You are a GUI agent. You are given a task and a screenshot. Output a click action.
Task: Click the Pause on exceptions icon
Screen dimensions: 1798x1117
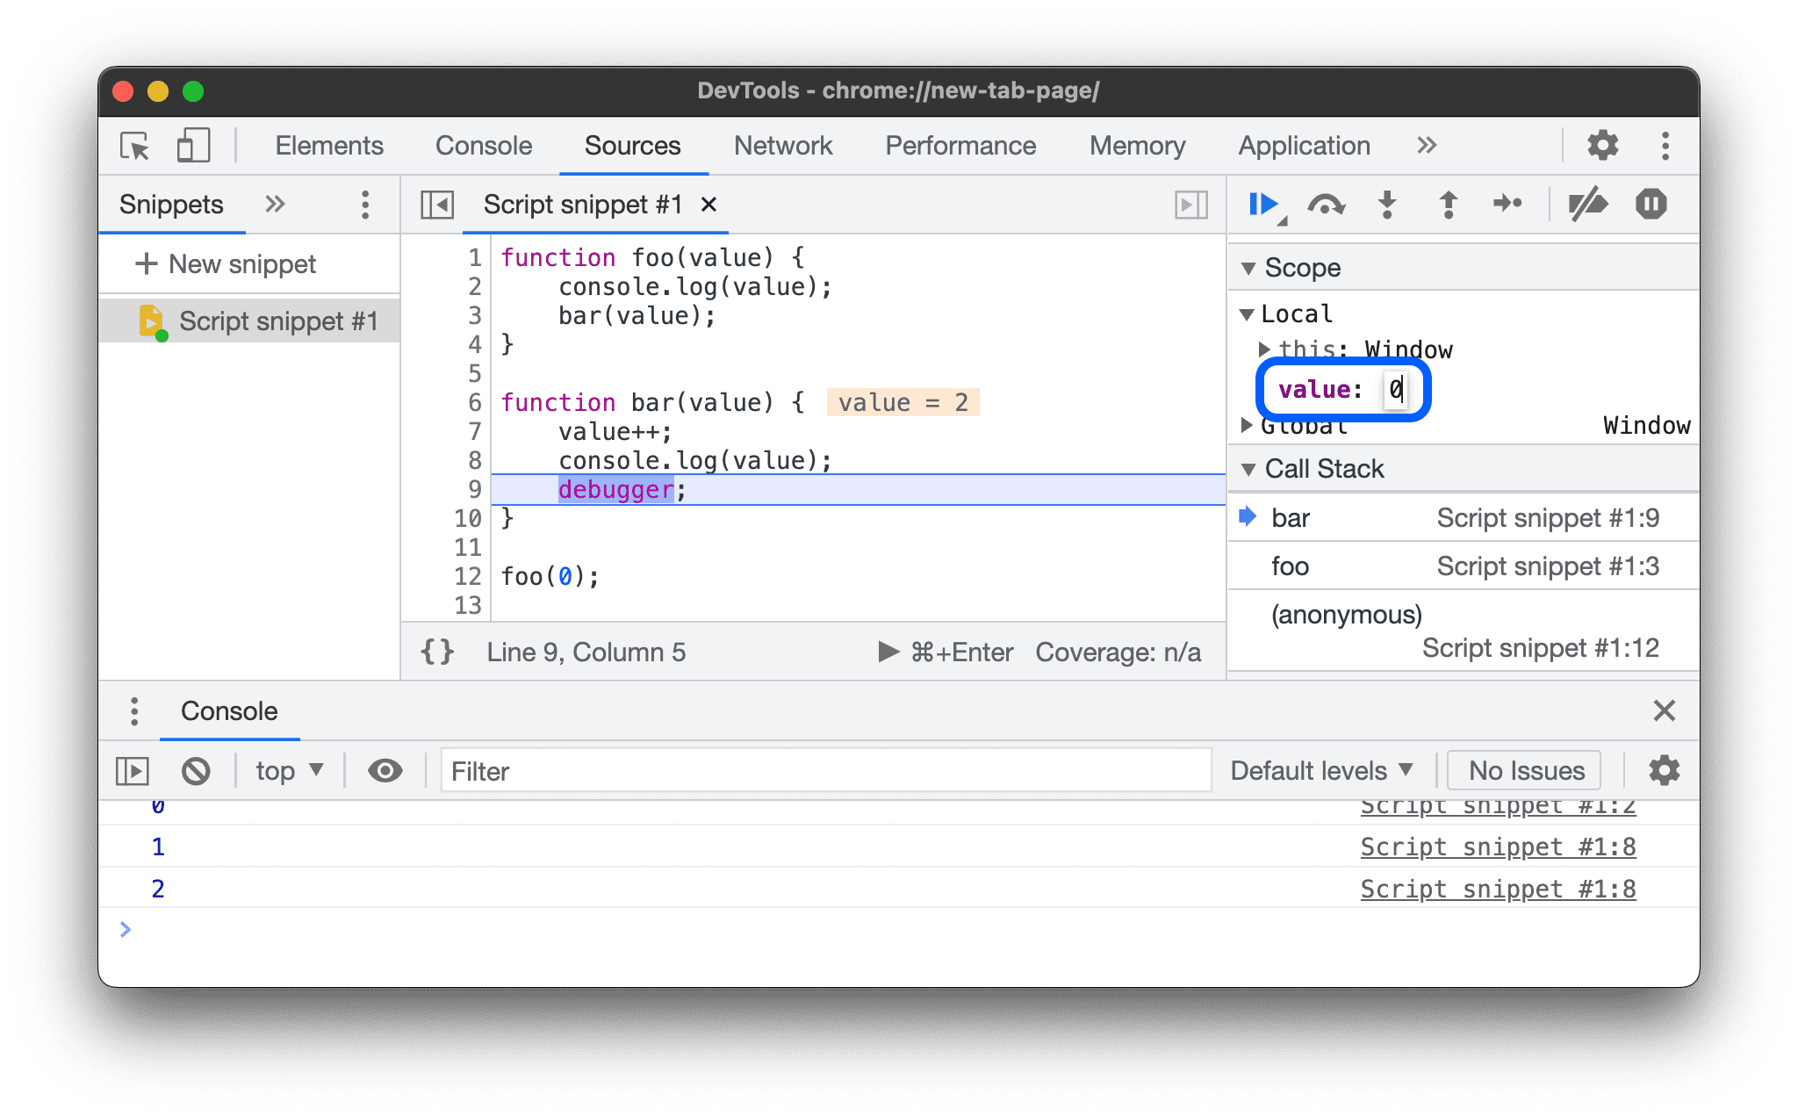coord(1649,205)
